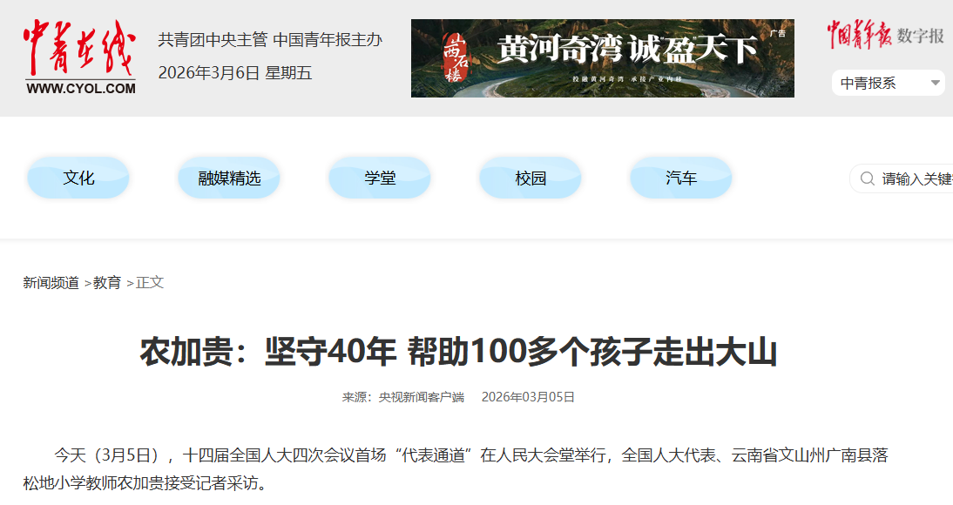Click the arrow on the 中青报系 selector
This screenshot has height=505, width=953.
(936, 84)
